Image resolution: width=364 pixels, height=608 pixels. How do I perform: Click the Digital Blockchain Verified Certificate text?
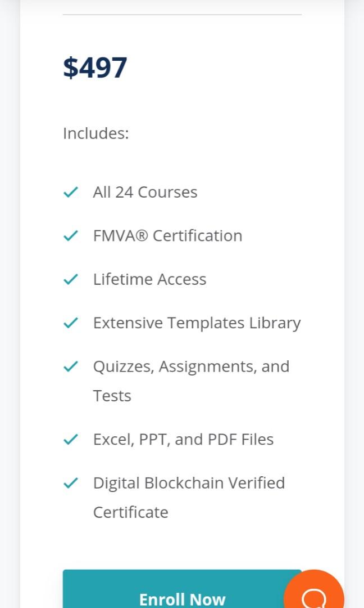pyautogui.click(x=189, y=482)
